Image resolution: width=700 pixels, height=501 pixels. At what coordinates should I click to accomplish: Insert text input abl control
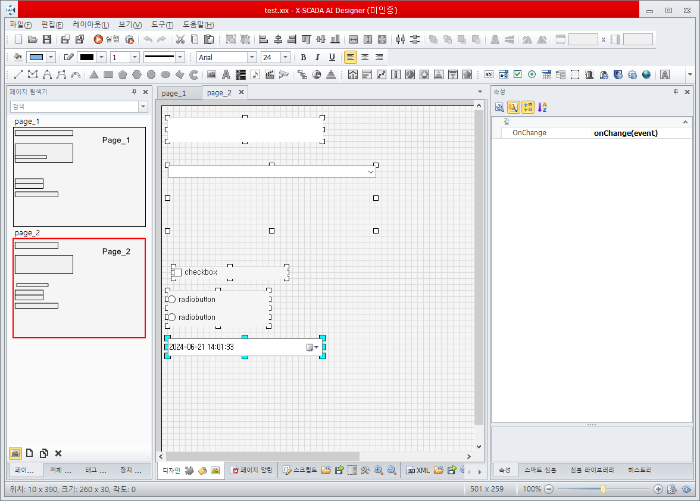coord(489,74)
